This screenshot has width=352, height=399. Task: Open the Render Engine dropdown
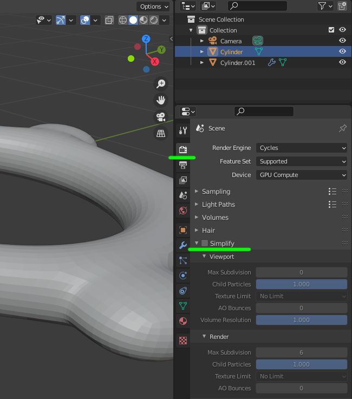302,148
